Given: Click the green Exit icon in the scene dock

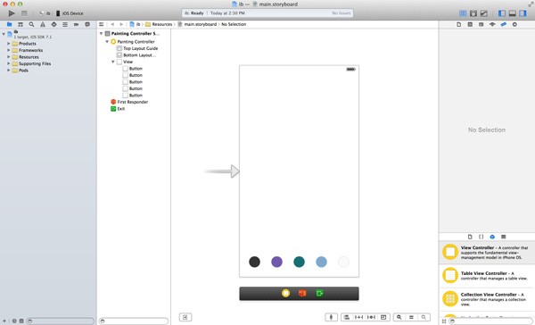Looking at the screenshot, I should 319,293.
